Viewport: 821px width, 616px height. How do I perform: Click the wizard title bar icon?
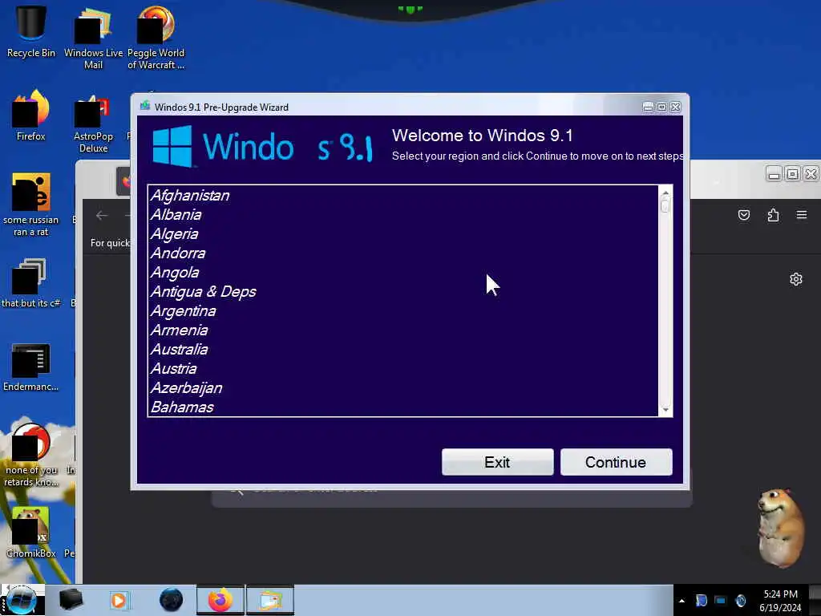(x=145, y=107)
